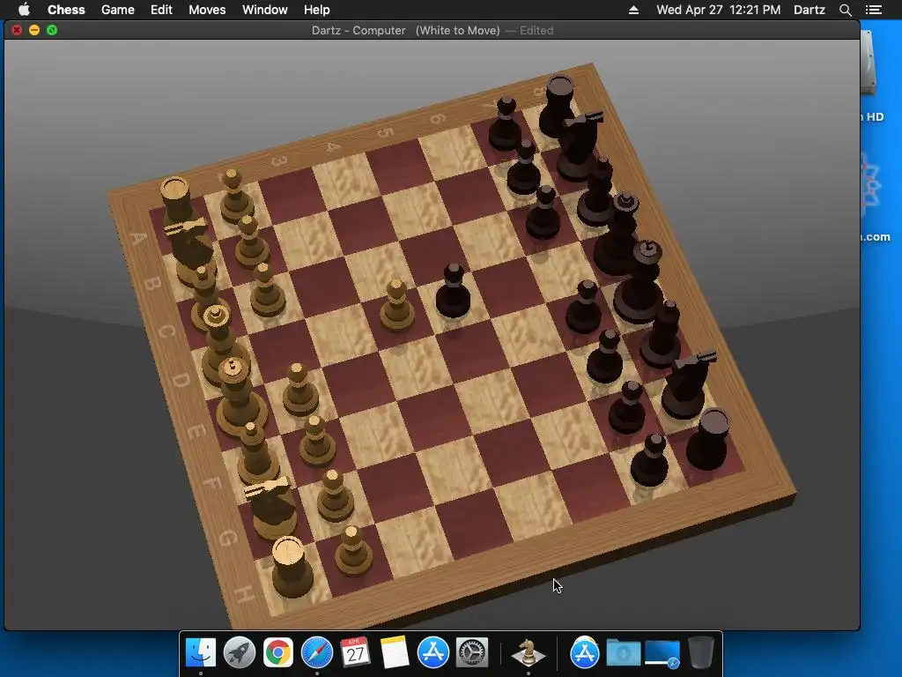Click the black pawn on g7

coord(627,407)
